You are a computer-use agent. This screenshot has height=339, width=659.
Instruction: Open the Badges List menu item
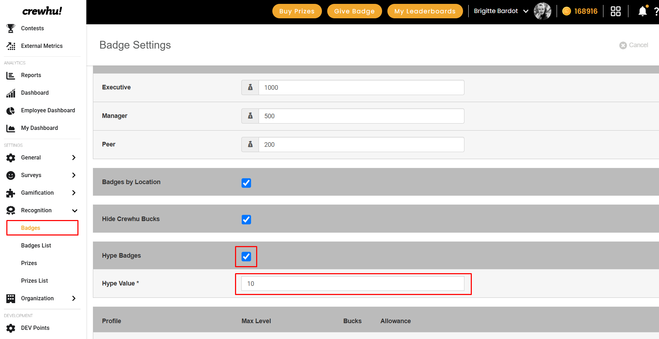[36, 246]
